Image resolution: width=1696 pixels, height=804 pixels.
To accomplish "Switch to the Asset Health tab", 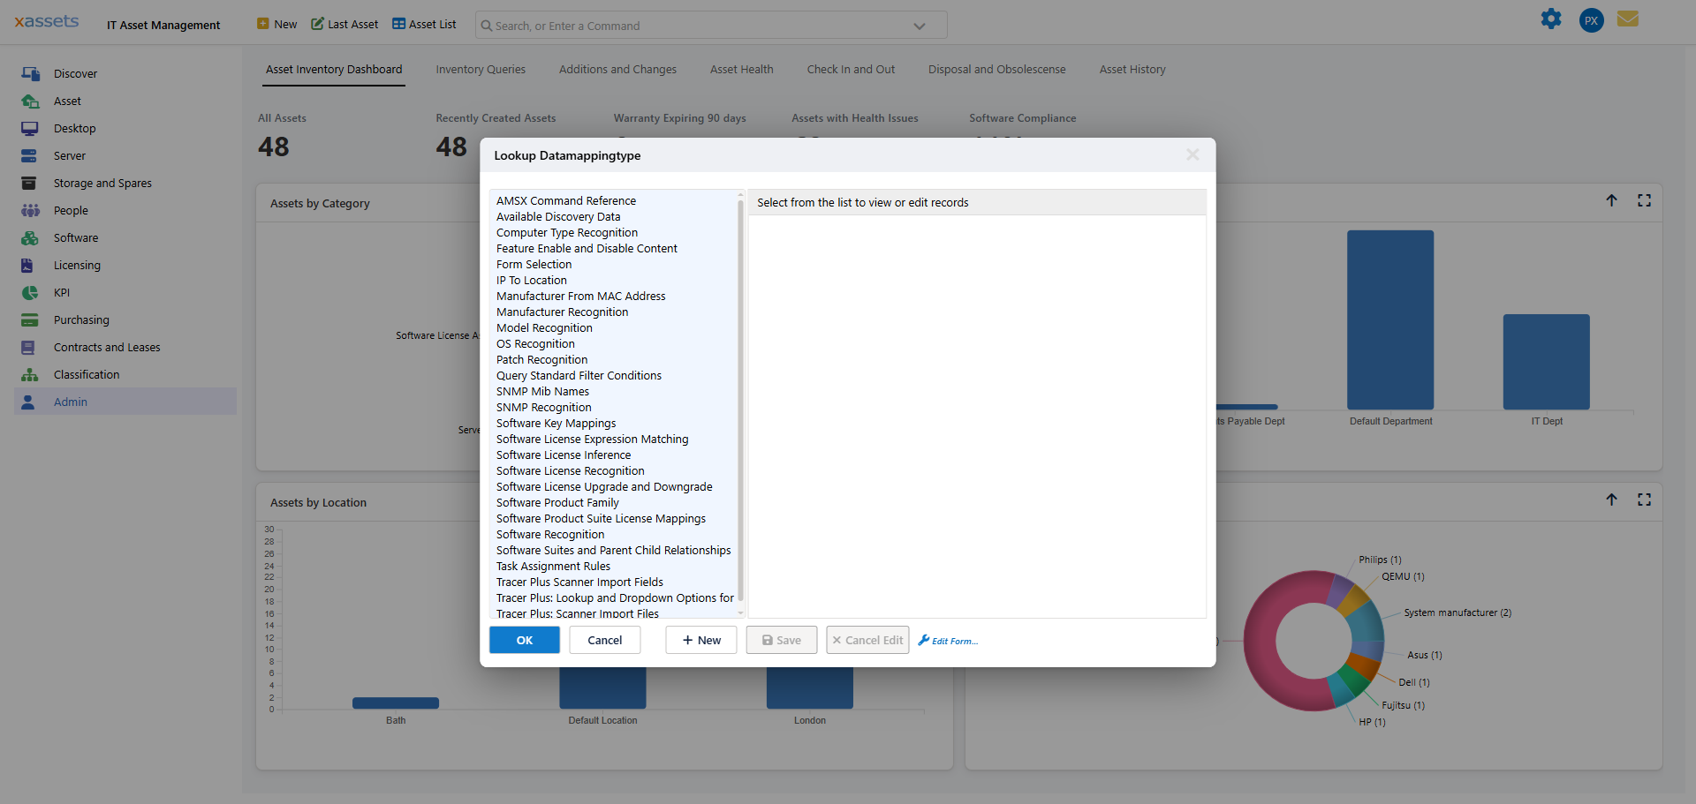I will point(741,69).
